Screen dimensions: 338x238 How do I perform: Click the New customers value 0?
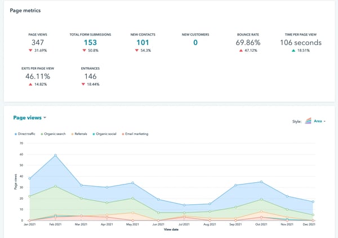195,42
